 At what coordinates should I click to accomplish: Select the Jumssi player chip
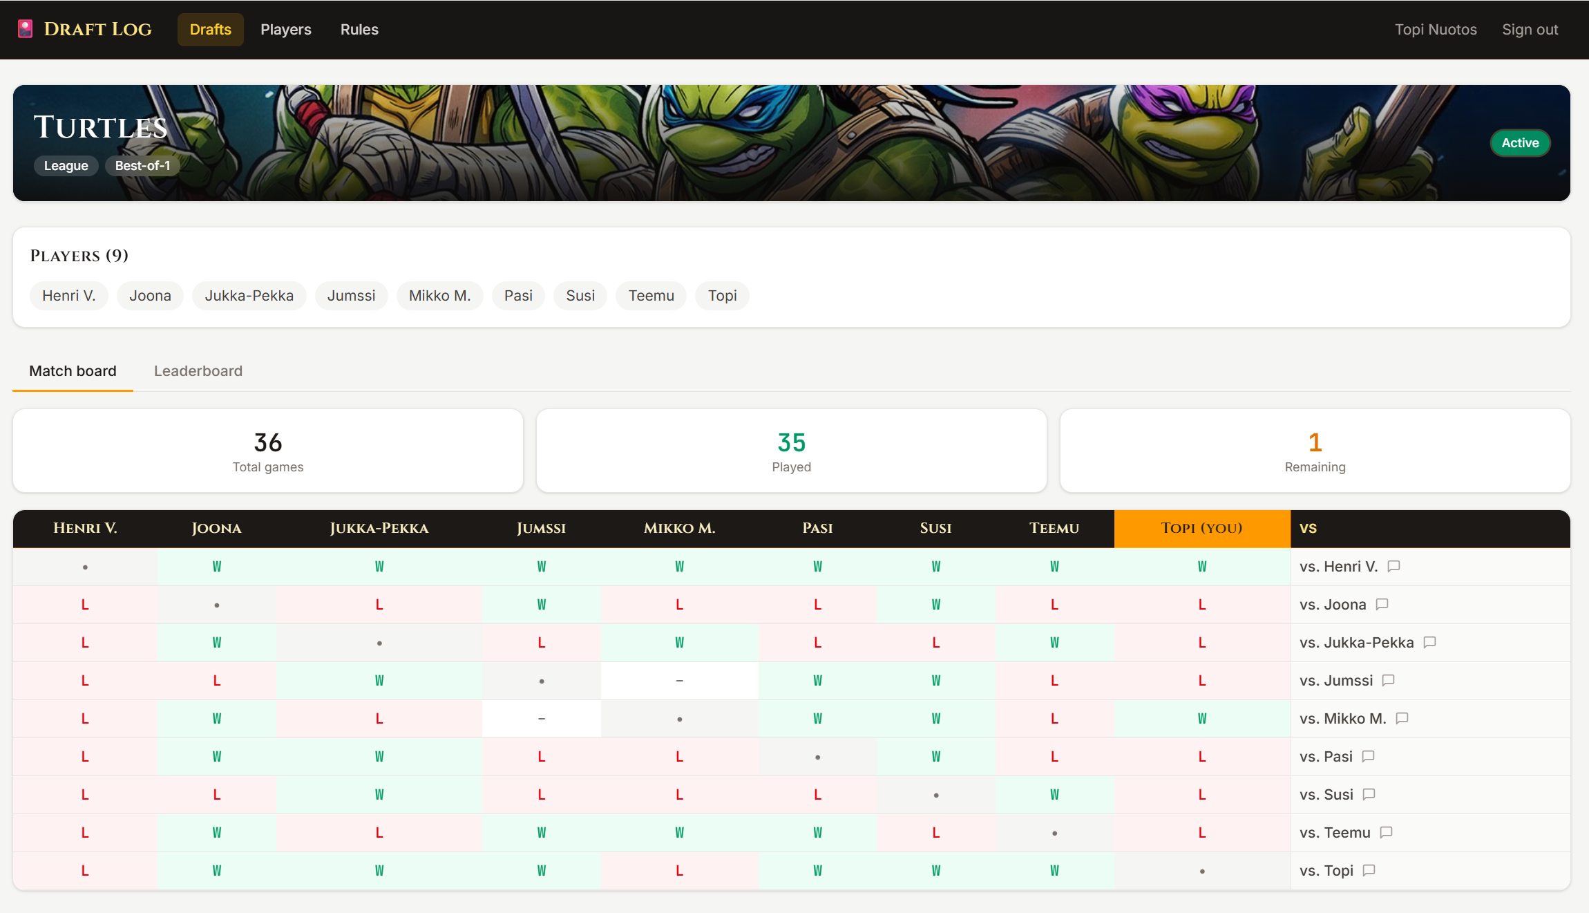coord(352,296)
